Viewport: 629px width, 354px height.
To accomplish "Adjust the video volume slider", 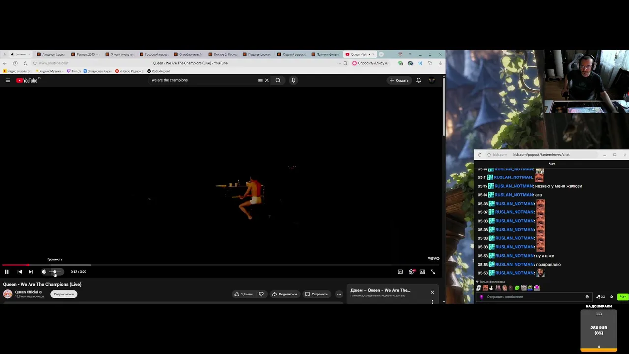I will click(56, 272).
